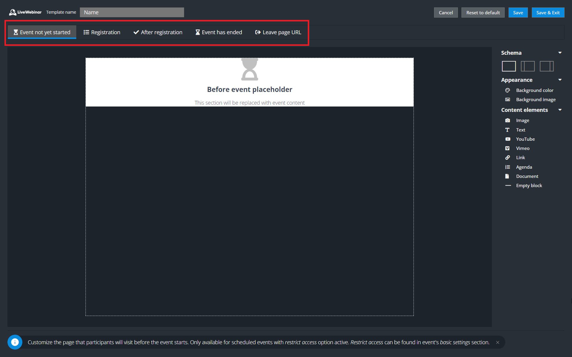
Task: Switch to the Registration tab
Action: point(102,32)
